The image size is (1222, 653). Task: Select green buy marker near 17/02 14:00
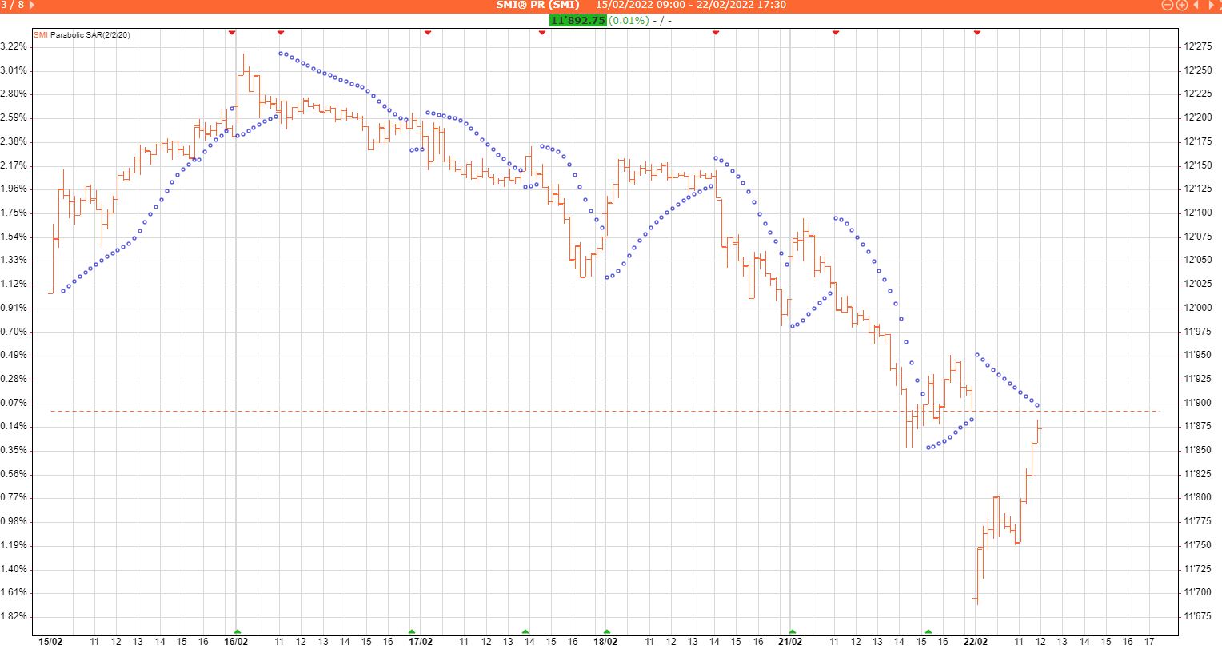(x=525, y=632)
